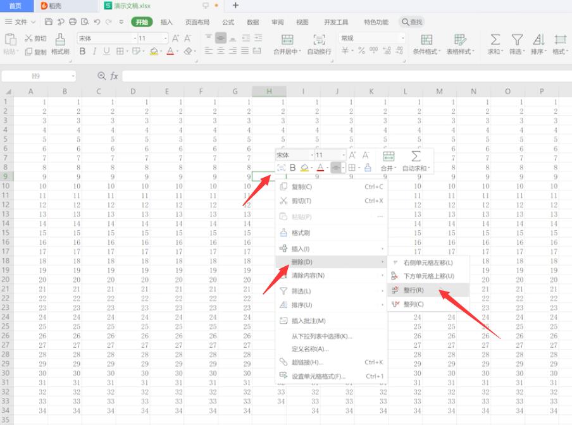The image size is (572, 425).
Task: Select row 9 header
Action: [6, 176]
